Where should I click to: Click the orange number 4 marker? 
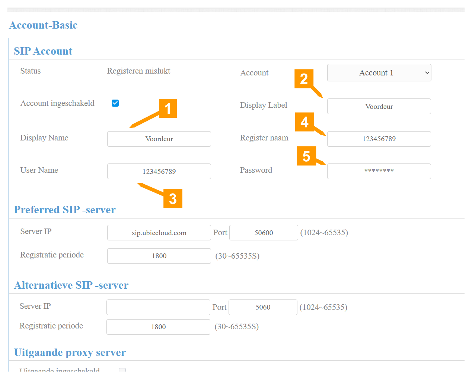[304, 122]
